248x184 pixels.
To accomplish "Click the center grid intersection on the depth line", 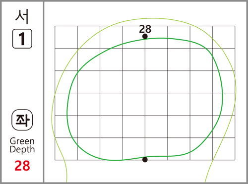I will (145, 93).
